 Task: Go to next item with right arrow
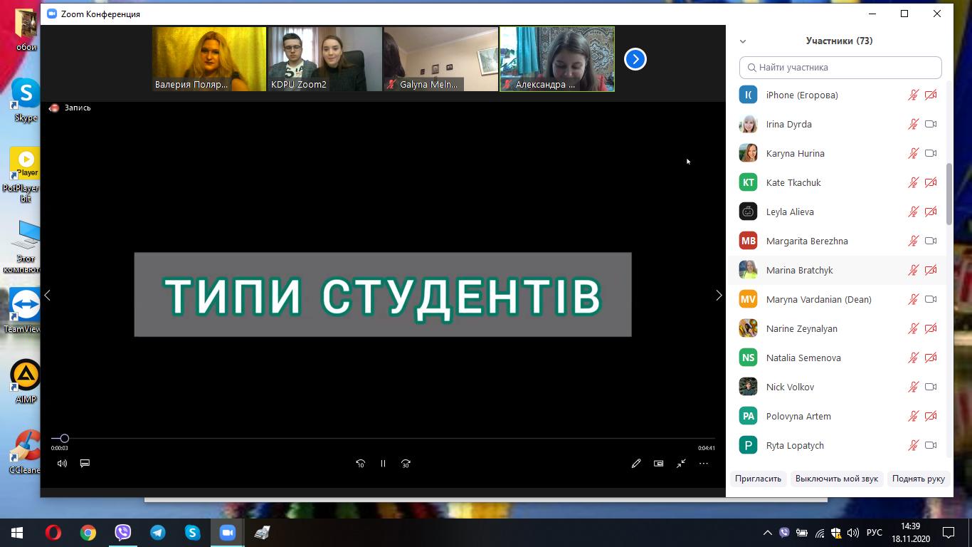(x=719, y=296)
